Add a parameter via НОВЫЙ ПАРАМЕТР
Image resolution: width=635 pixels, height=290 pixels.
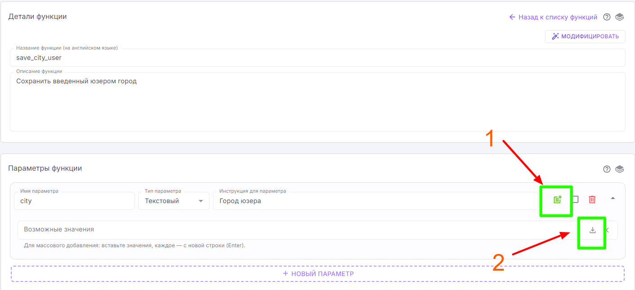(x=317, y=274)
